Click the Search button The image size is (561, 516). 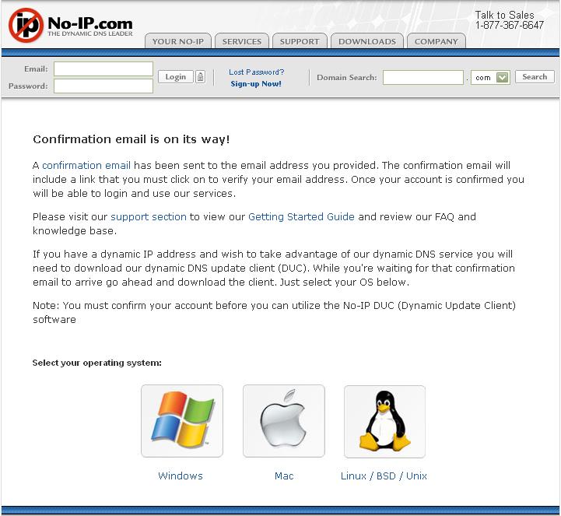(535, 76)
